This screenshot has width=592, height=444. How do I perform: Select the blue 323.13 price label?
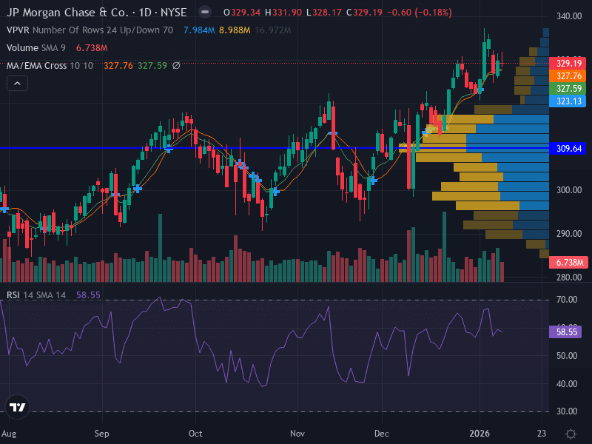pyautogui.click(x=568, y=101)
